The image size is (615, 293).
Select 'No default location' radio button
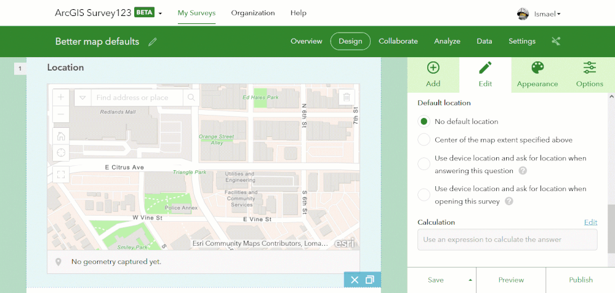tap(424, 121)
